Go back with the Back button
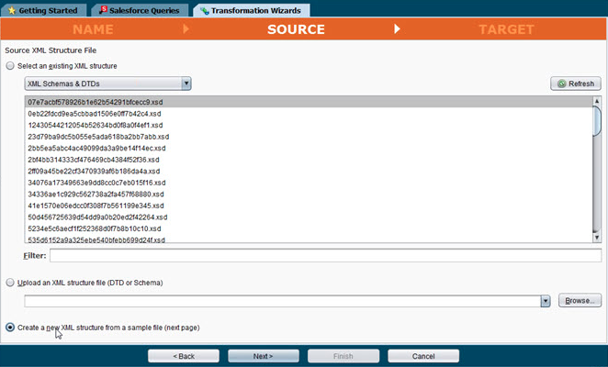Screen dimensions: 608x367 184,355
